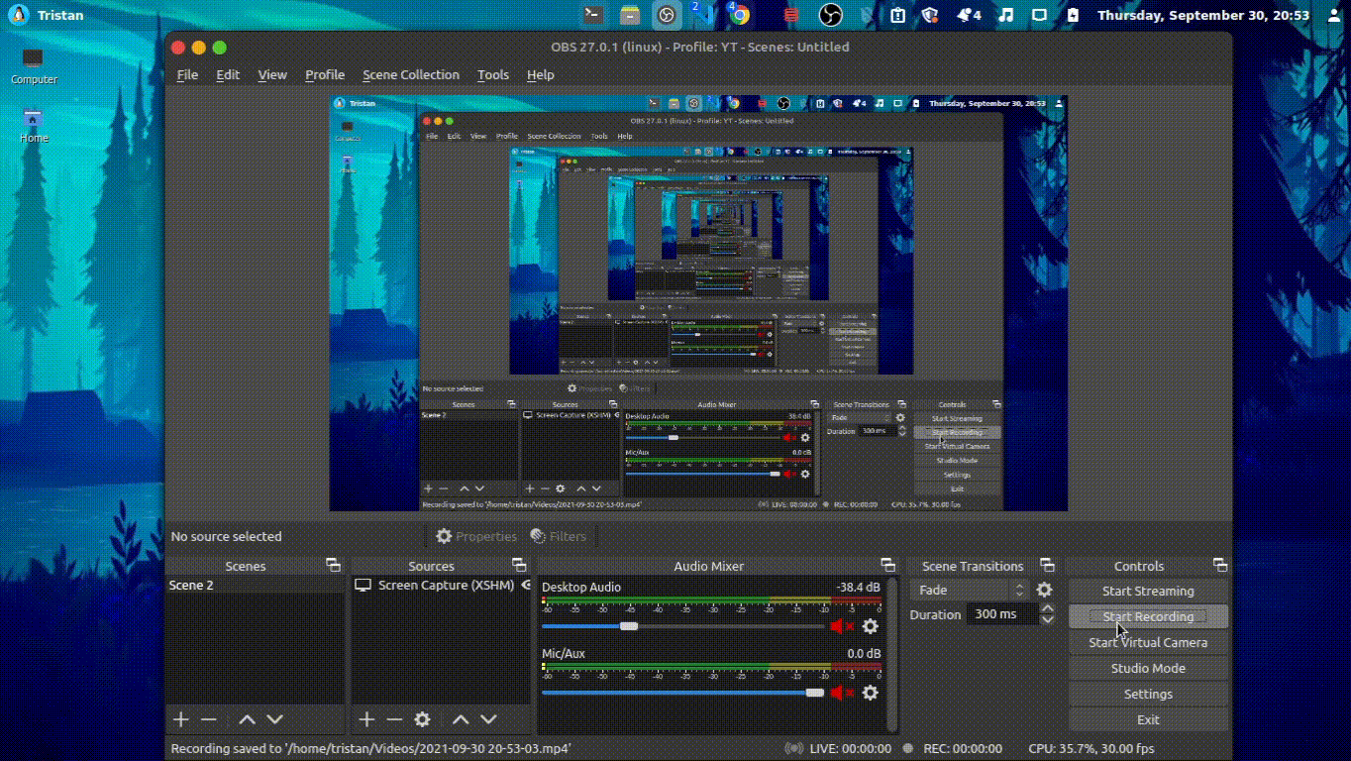Move scene up in Scenes panel

click(247, 720)
